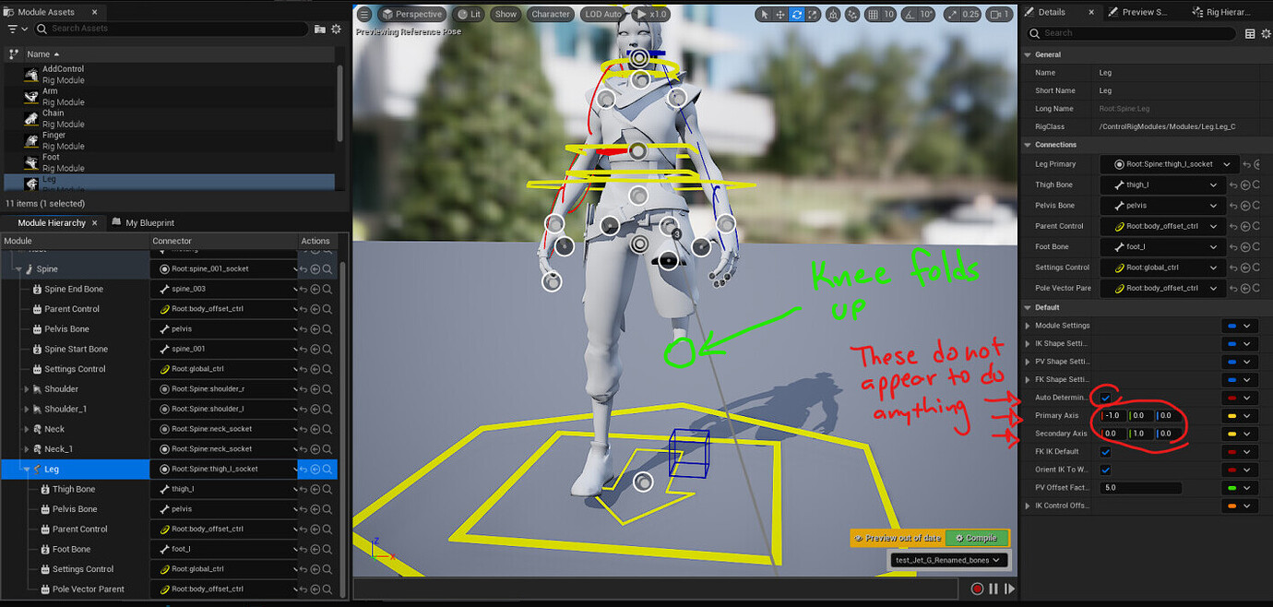Toggle rotation snap angle icon in viewport
1273x607 pixels.
908,15
